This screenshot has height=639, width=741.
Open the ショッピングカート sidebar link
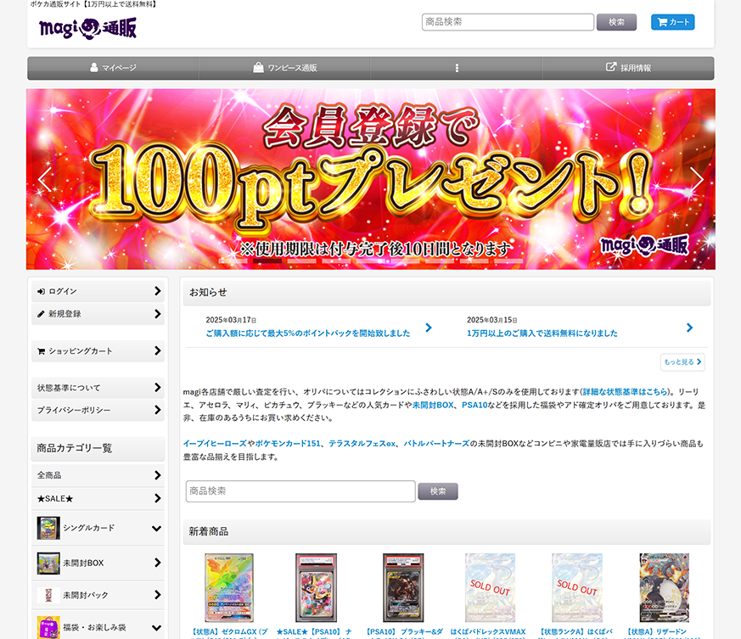[x=98, y=351]
